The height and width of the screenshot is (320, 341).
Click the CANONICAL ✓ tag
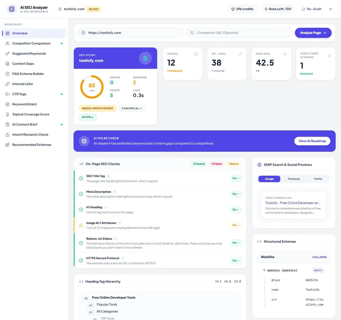(x=132, y=109)
